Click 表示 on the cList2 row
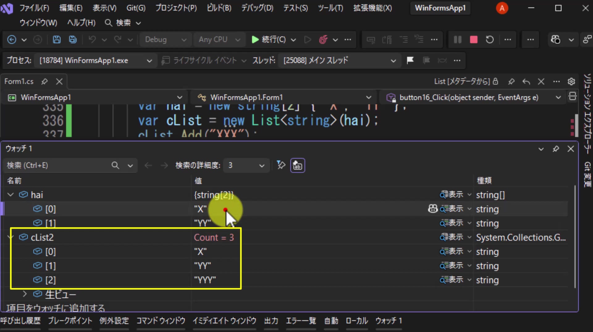This screenshot has height=332, width=593. tap(452, 237)
